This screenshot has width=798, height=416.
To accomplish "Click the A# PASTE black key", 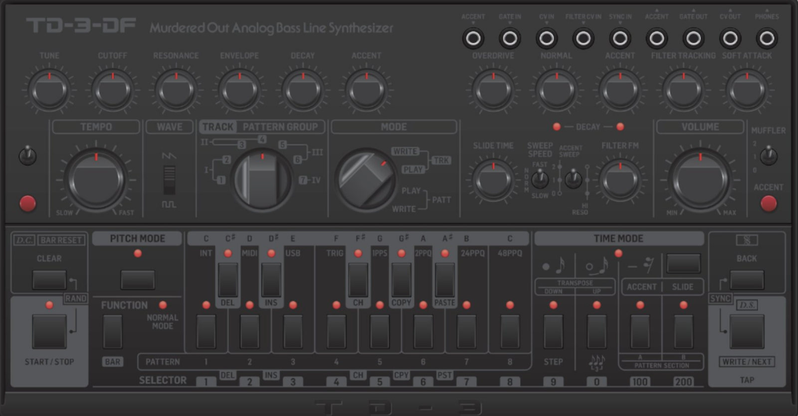I will [444, 280].
